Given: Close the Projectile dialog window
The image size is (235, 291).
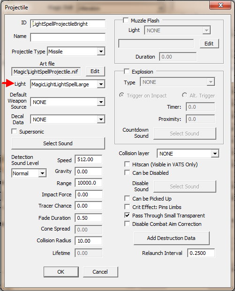Looking at the screenshot, I should (220, 5).
